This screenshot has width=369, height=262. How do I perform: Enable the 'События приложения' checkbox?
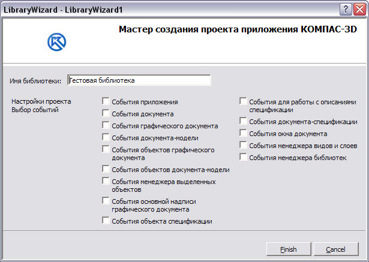tap(106, 101)
